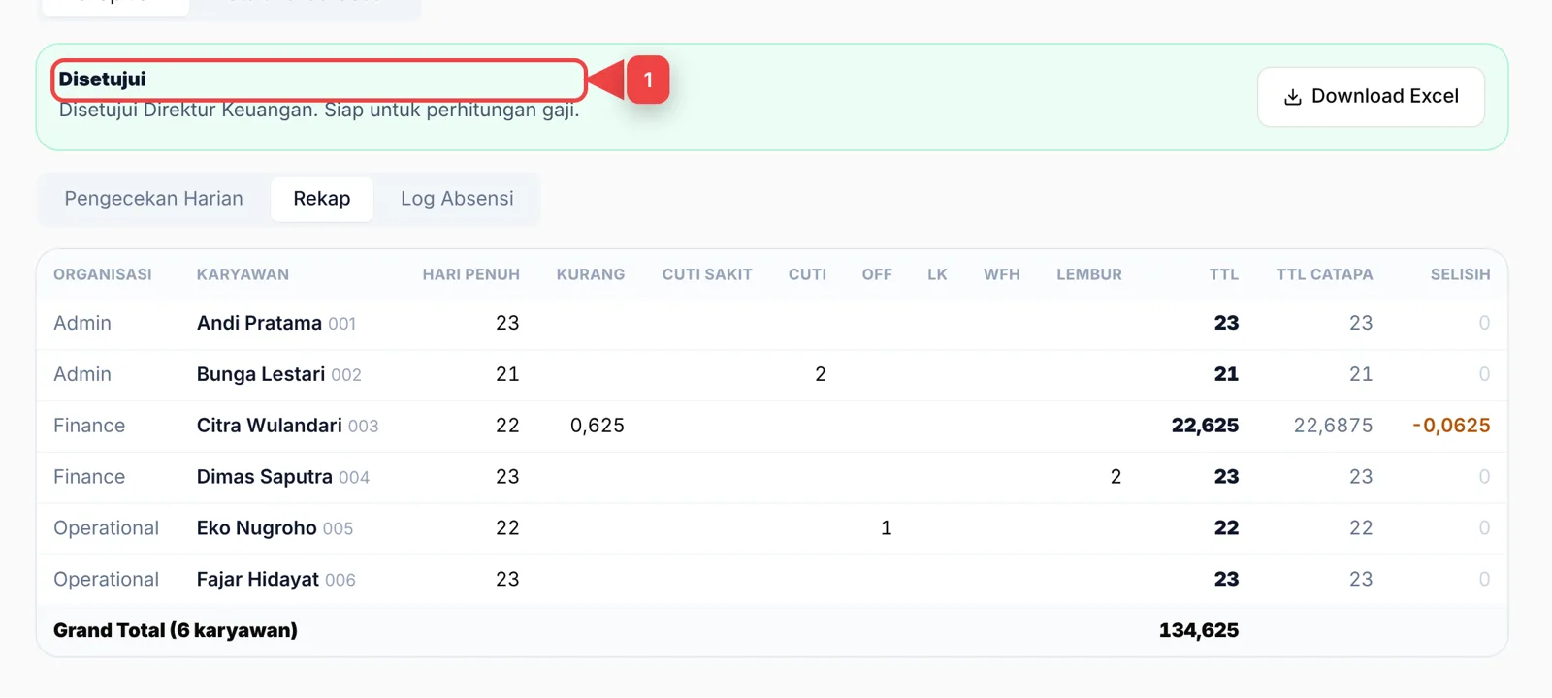The height and width of the screenshot is (698, 1552).
Task: Click the SELISIH column header
Action: 1460,274
